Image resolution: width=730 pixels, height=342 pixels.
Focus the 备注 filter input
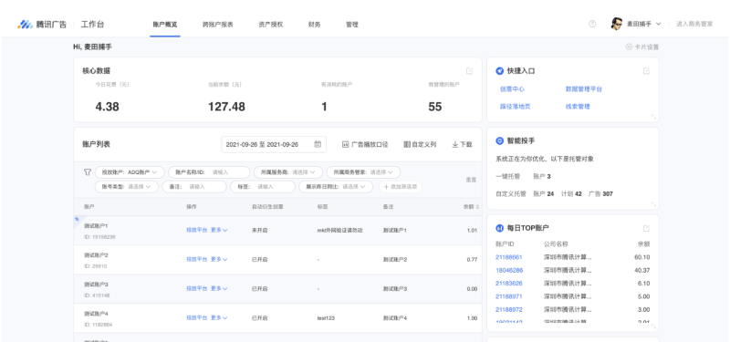[194, 187]
